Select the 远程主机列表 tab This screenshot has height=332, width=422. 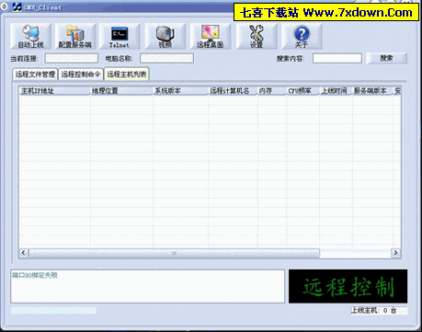[x=127, y=74]
